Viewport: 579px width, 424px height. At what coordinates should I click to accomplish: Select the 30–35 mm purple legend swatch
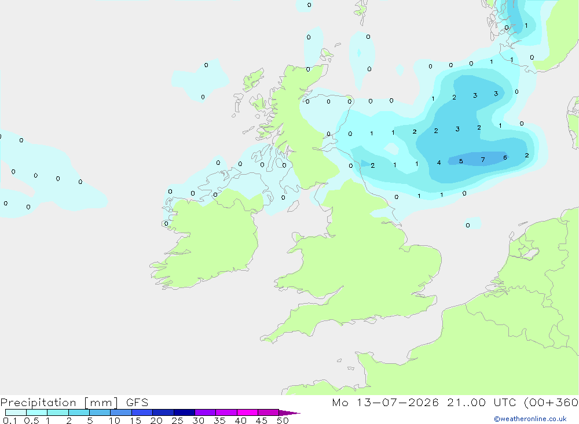click(x=205, y=412)
